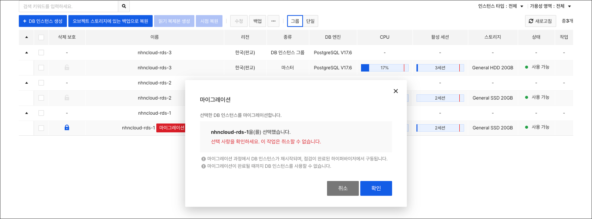Click General SSD 20GB in nhncloud-rds-1 row
592x219 pixels.
click(493, 128)
